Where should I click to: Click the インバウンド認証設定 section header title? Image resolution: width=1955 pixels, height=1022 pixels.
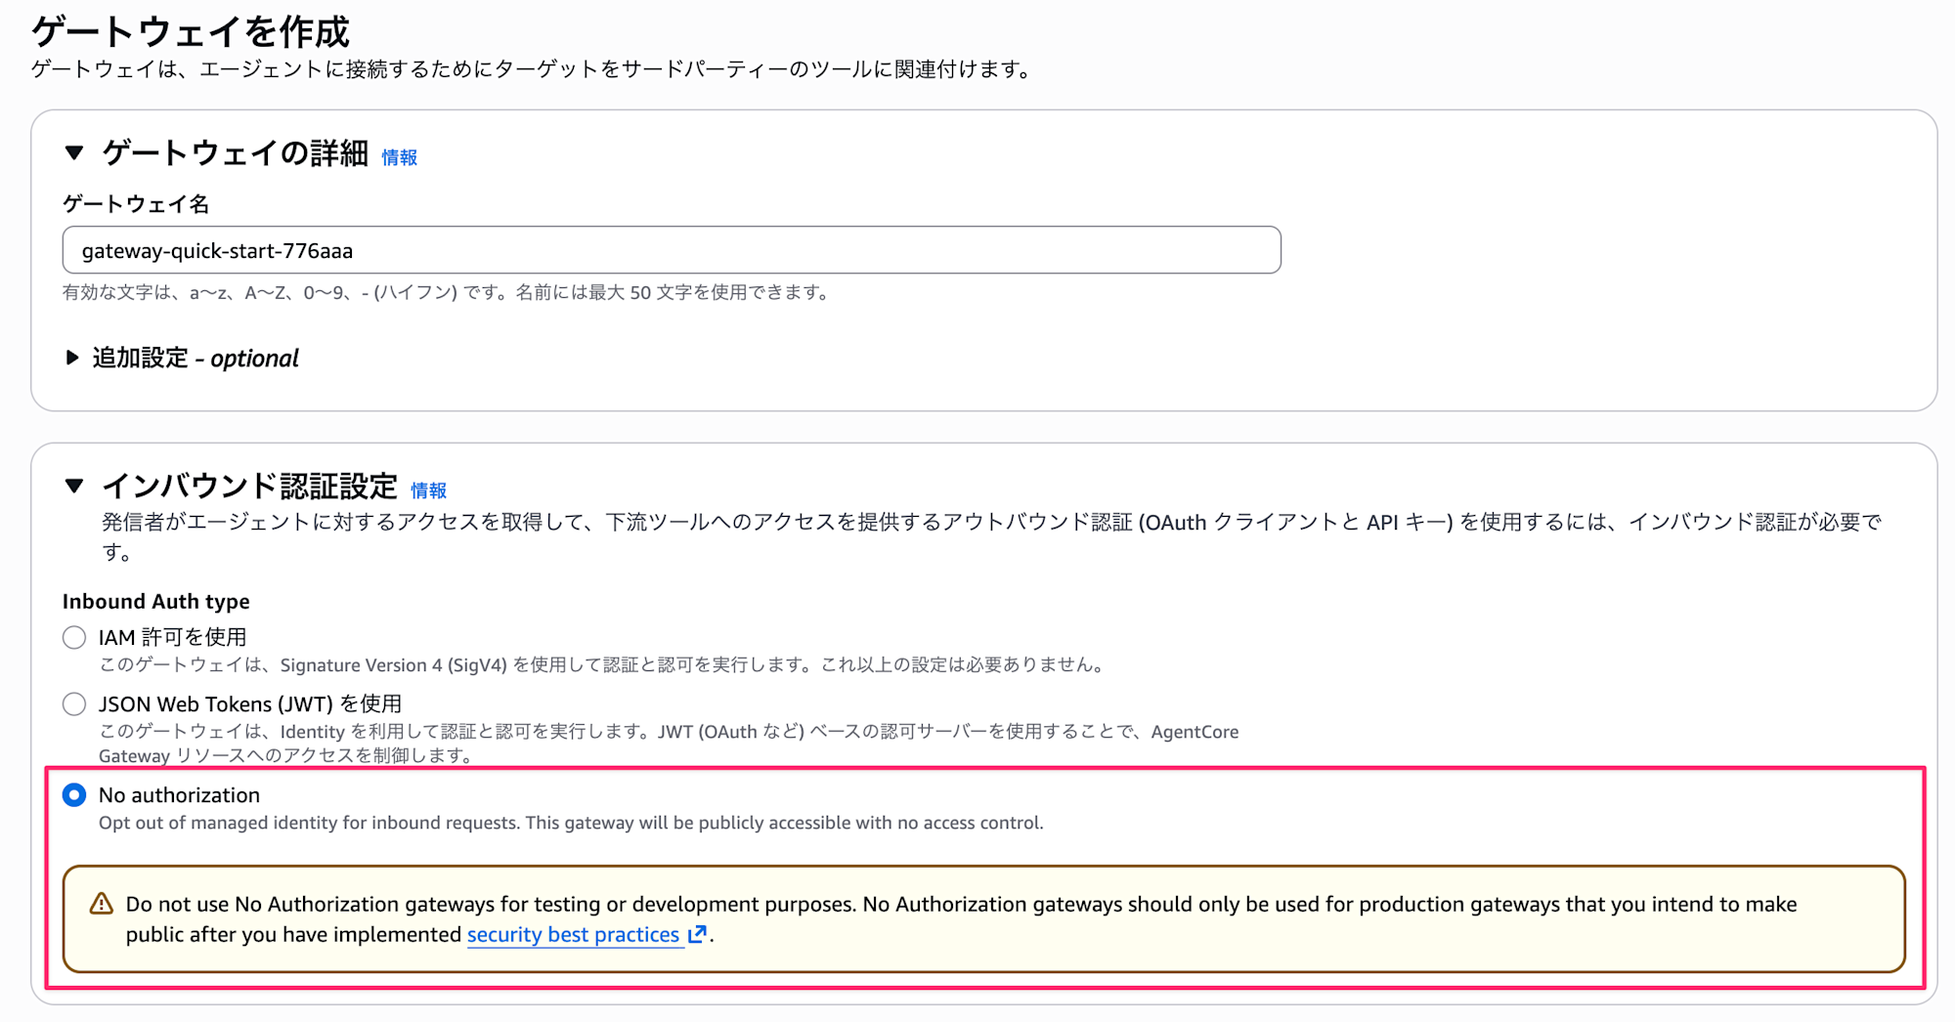tap(250, 486)
